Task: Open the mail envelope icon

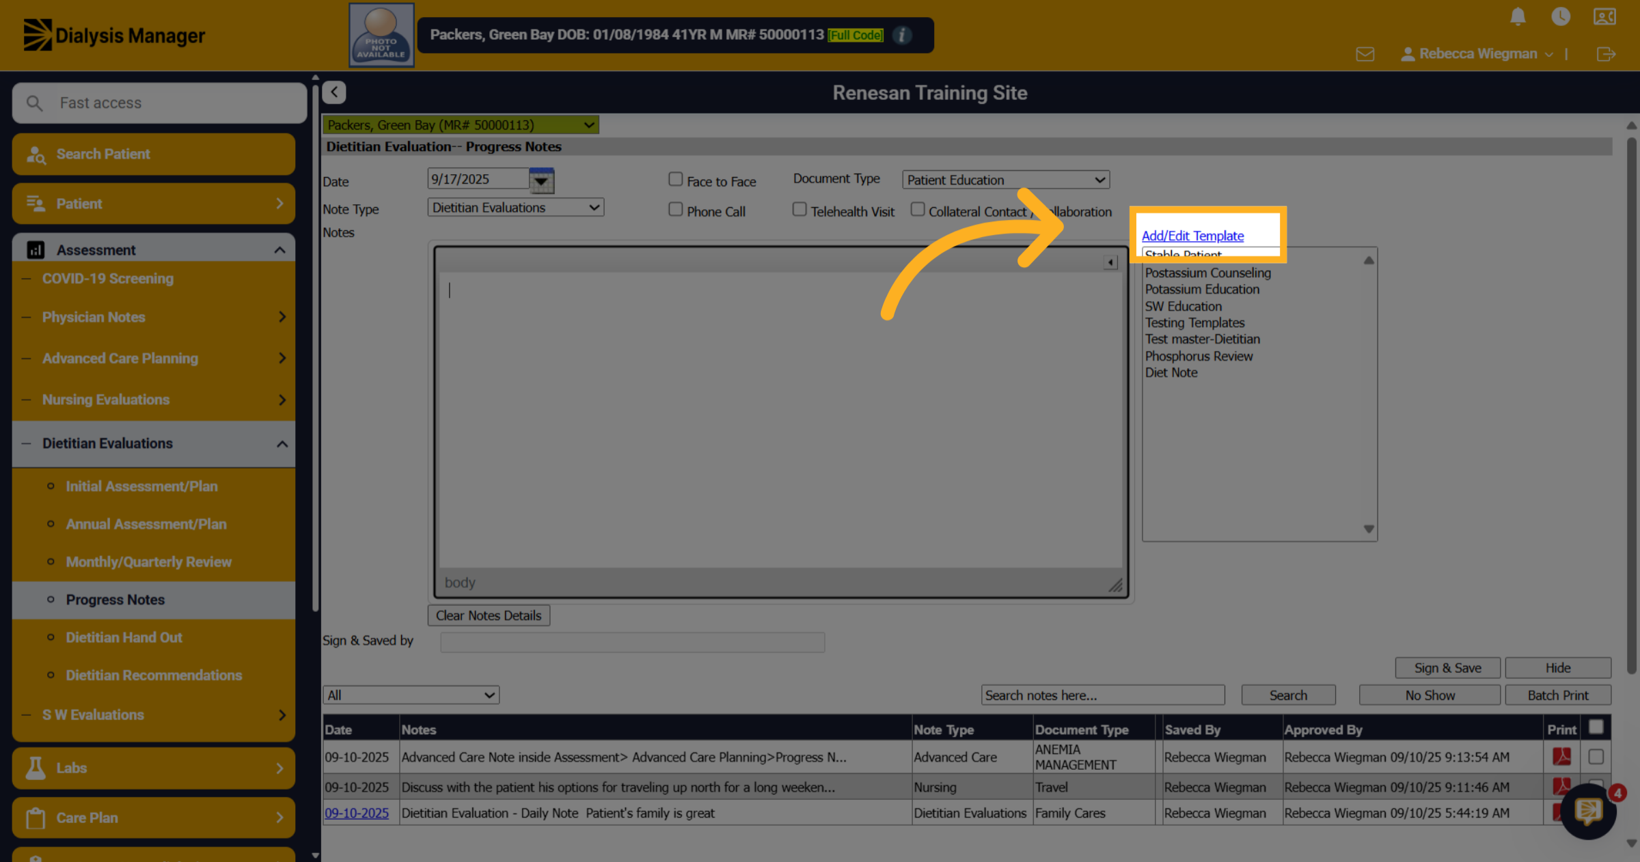Action: (1365, 54)
